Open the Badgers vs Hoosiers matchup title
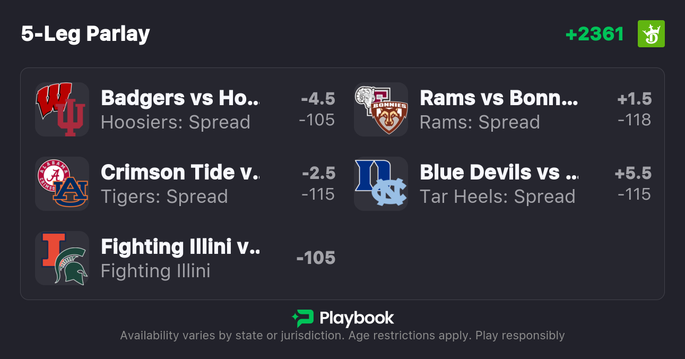685x359 pixels. (x=180, y=98)
